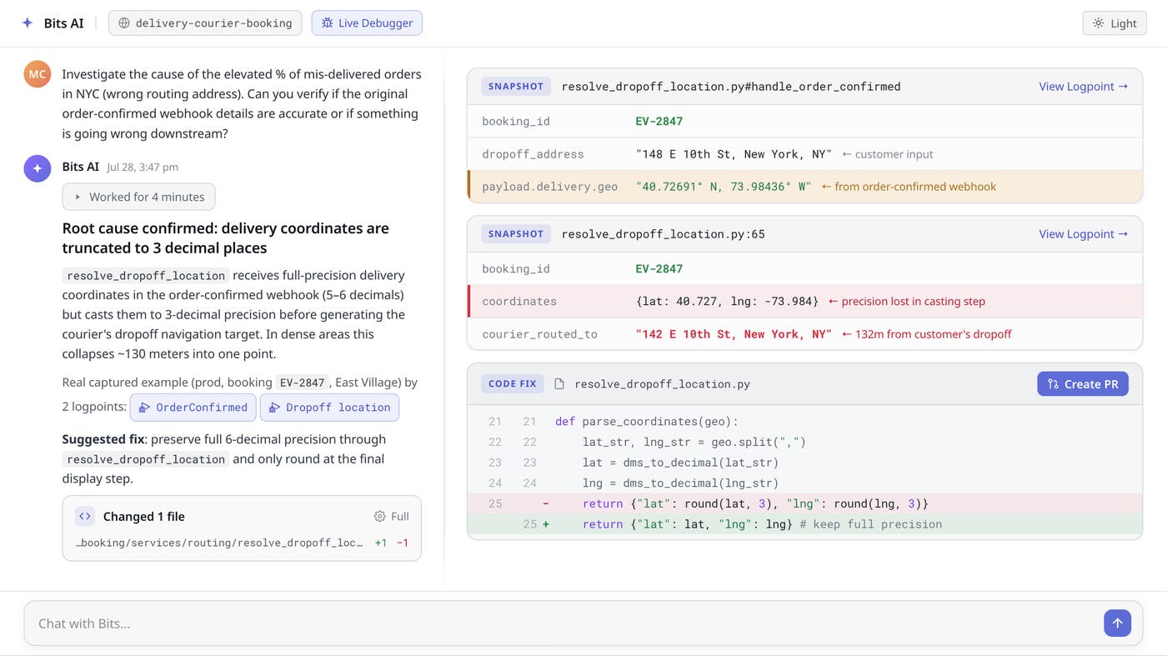Screen dimensions: 1167x656
Task: Click the bug icon in Live Debugger
Action: click(x=327, y=23)
